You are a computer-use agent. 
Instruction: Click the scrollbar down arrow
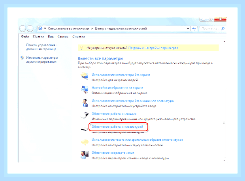pyautogui.click(x=224, y=160)
